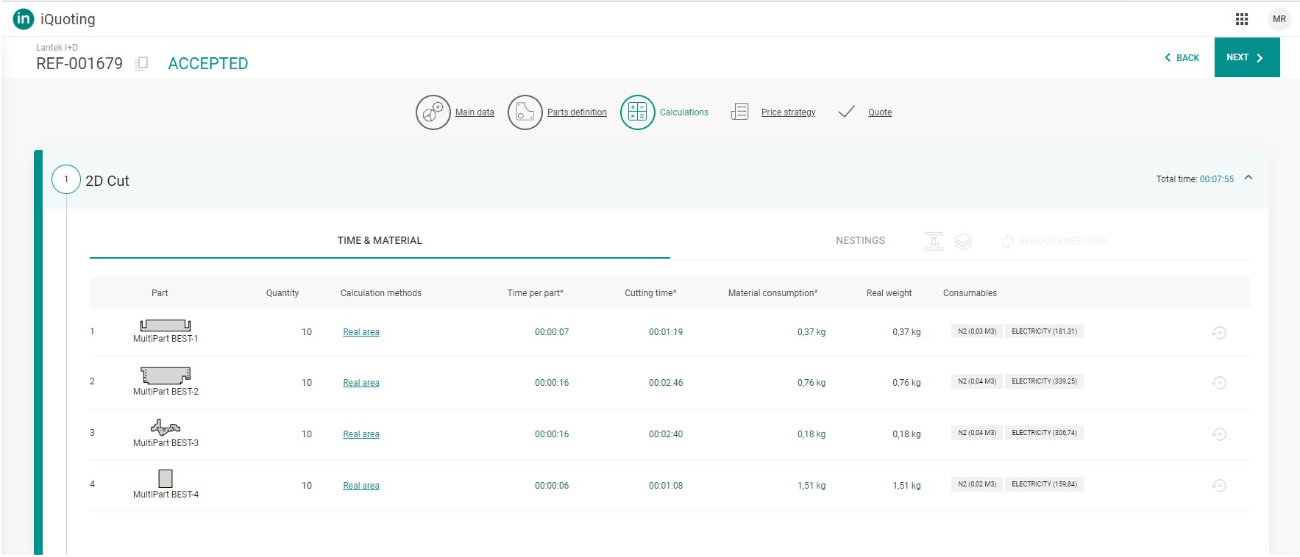
Task: Select the Time & Material tab
Action: pyautogui.click(x=380, y=240)
